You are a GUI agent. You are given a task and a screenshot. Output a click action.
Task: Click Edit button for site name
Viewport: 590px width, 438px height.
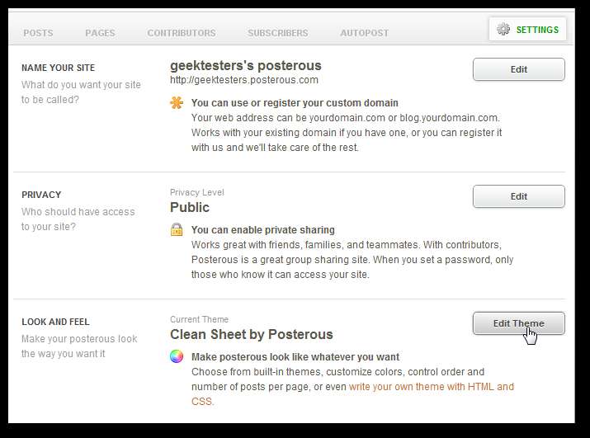[518, 69]
